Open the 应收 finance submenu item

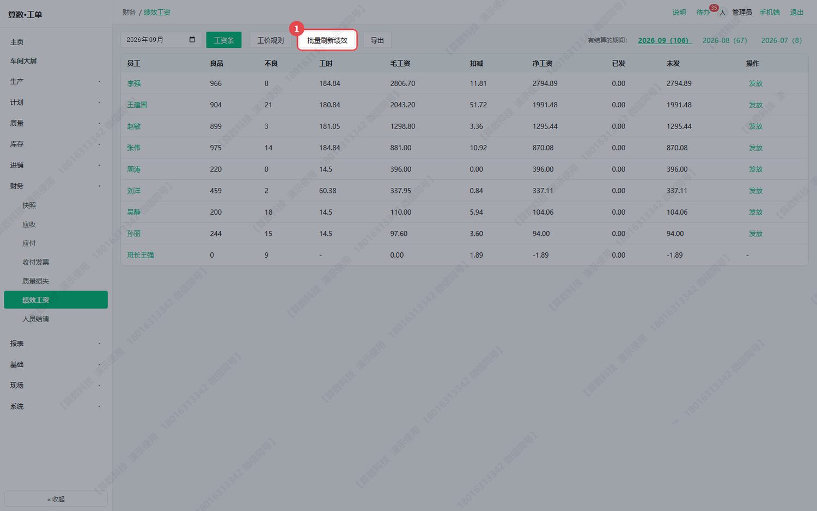pyautogui.click(x=56, y=224)
